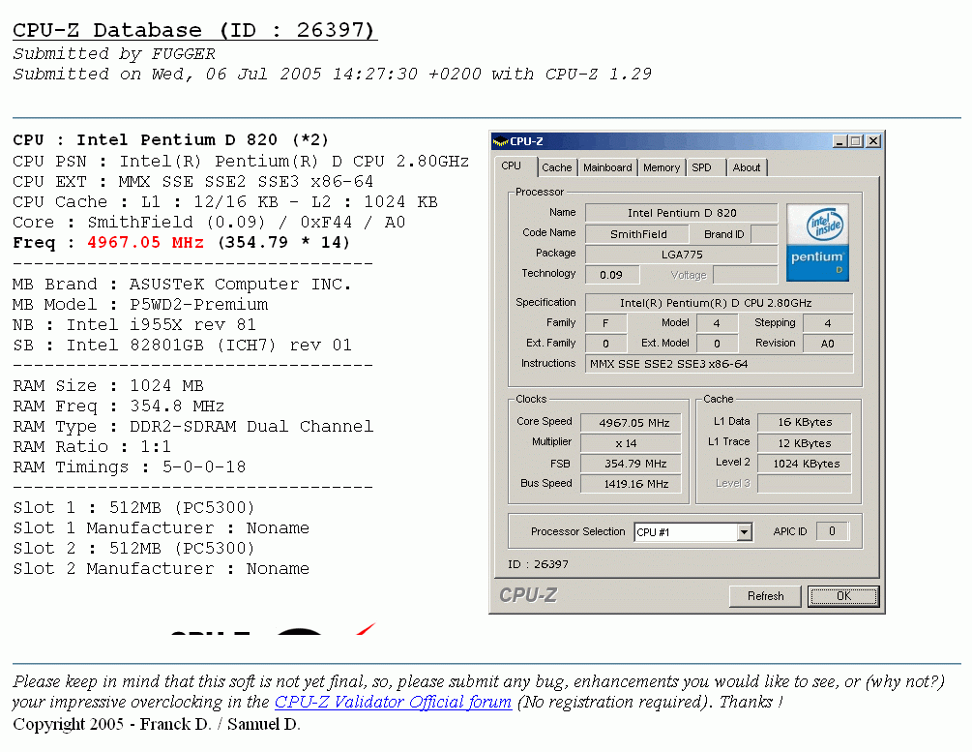Click the RAM Timings : 5-0-0-18 line

click(x=129, y=466)
